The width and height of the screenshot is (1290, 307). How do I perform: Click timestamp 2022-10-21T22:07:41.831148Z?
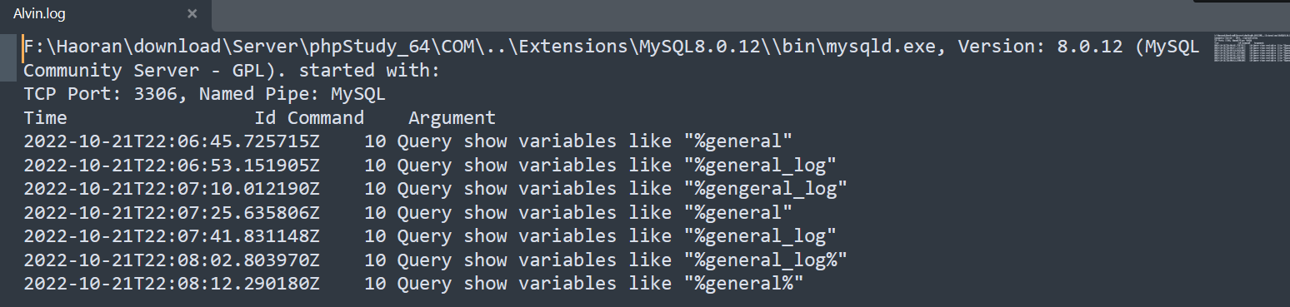[x=172, y=236]
